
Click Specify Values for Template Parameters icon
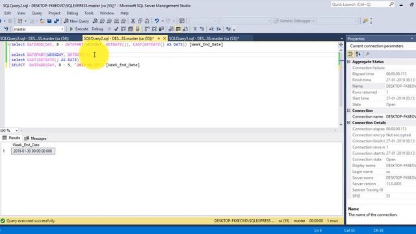point(228,29)
